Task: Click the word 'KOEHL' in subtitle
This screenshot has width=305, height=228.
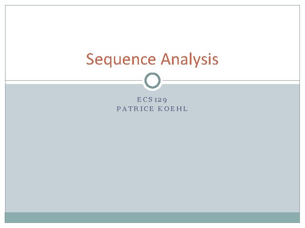Action: tap(173, 109)
